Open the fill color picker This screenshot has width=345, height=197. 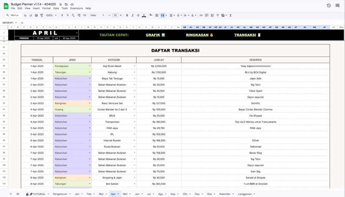[151, 15]
